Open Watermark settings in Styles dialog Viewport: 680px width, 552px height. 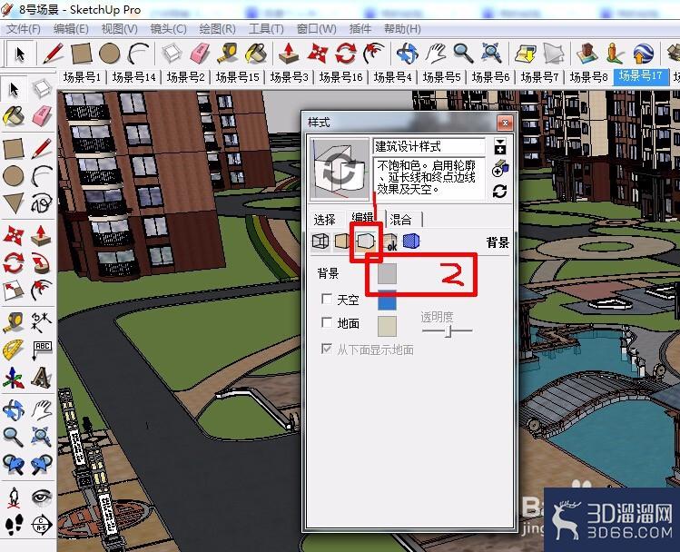(x=390, y=242)
